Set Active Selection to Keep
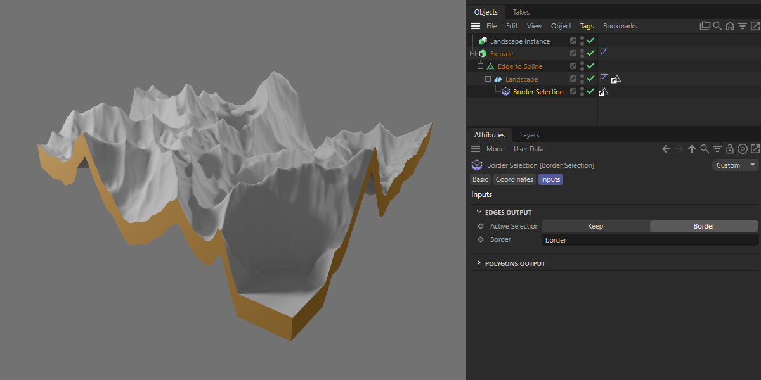This screenshot has height=380, width=761. 595,226
